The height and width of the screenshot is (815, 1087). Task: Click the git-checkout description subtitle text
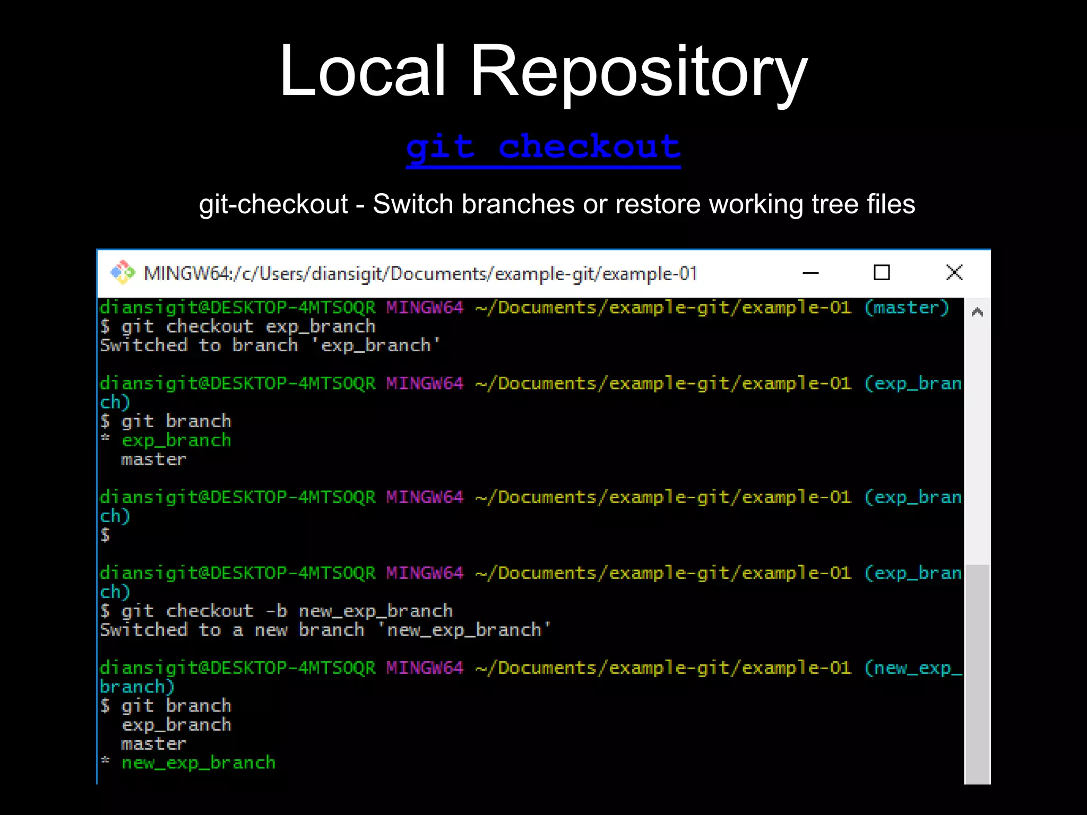[557, 204]
